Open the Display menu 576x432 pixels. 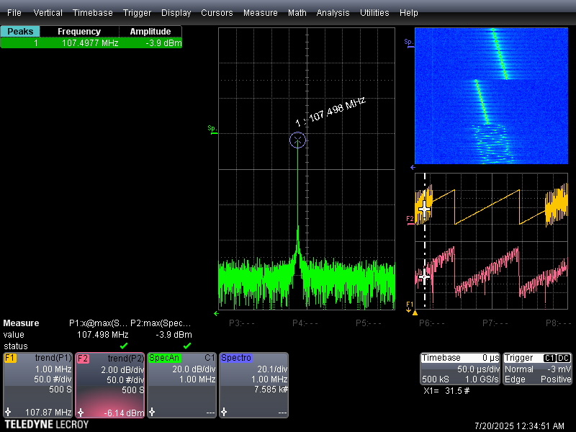coord(176,13)
